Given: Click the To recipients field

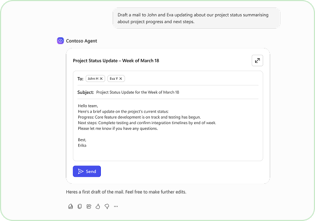Looking at the screenshot, I should point(168,79).
